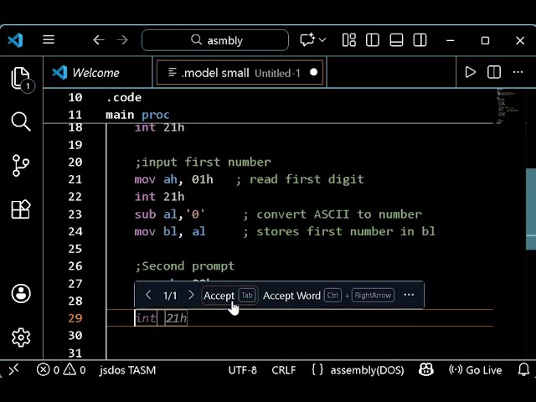Open editor More Actions ellipsis
The height and width of the screenshot is (402, 536).
pyautogui.click(x=518, y=72)
